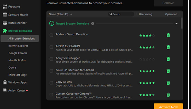Select the Axure RP Extension for Chrome name

click(75, 70)
